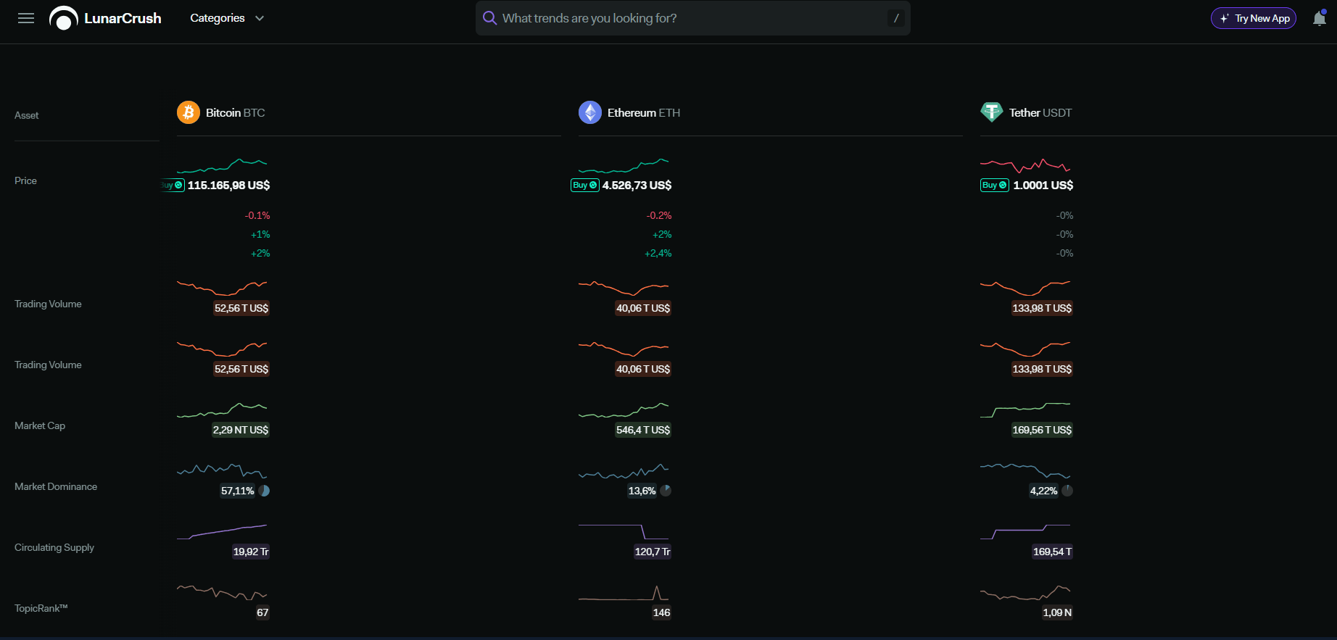
Task: Click the Buy button for Ethereum
Action: coord(585,185)
